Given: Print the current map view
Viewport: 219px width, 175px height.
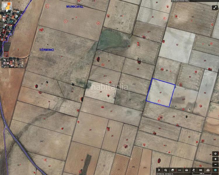Looking at the screenshot, I should click(x=186, y=170).
